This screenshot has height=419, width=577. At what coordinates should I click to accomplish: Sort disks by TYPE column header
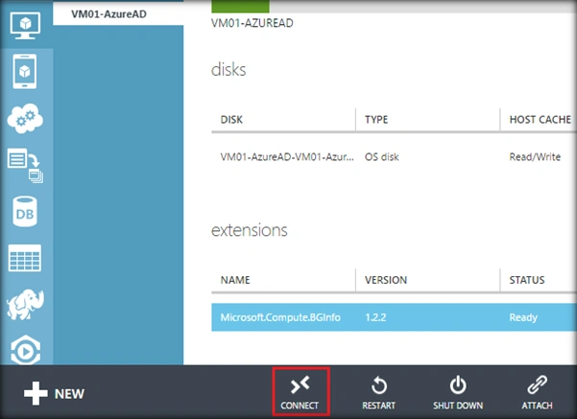coord(376,120)
